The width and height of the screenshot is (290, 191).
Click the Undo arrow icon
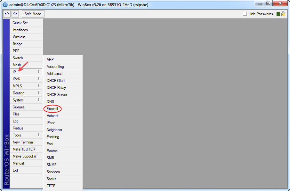pyautogui.click(x=7, y=14)
